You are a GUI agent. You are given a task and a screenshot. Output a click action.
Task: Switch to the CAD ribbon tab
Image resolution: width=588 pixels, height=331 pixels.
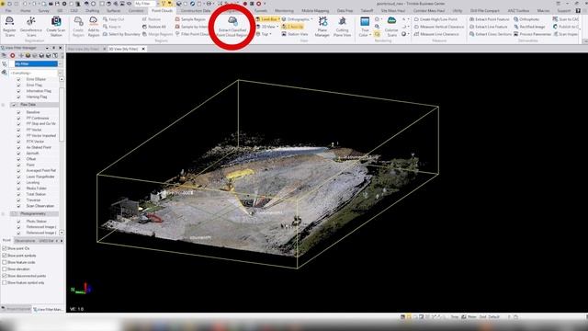73,11
